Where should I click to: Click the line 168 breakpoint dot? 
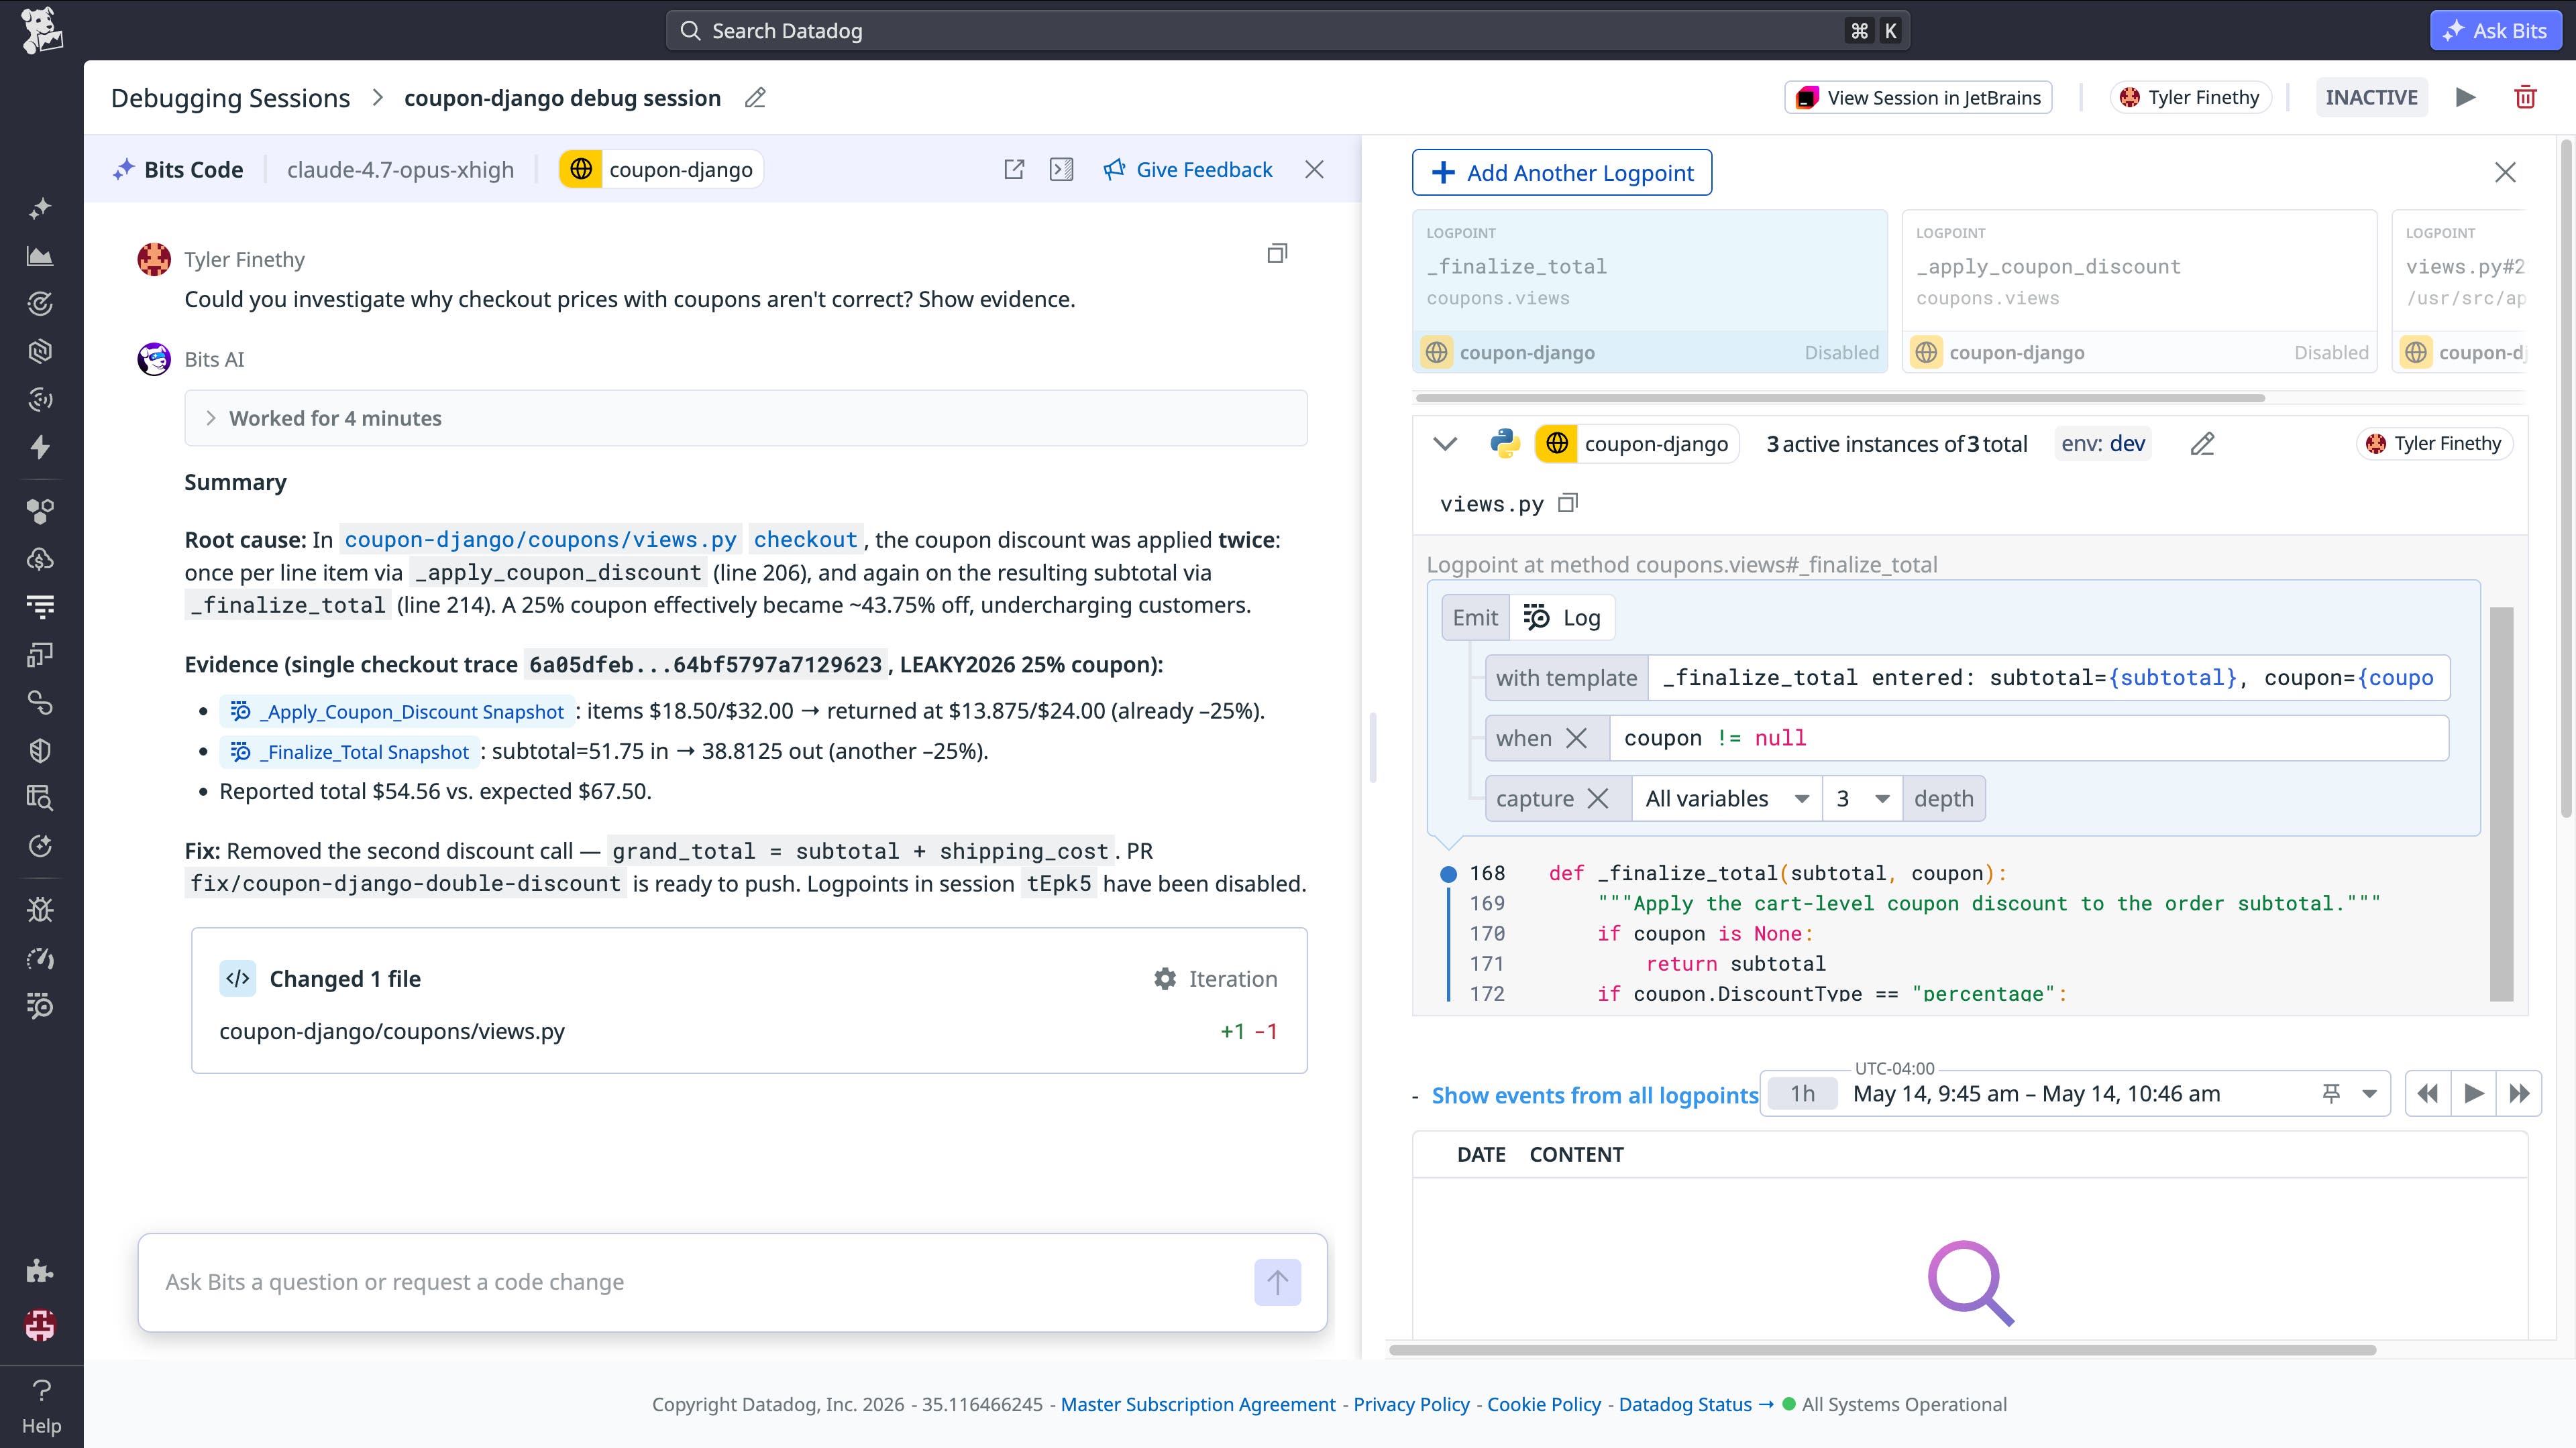pos(1448,874)
